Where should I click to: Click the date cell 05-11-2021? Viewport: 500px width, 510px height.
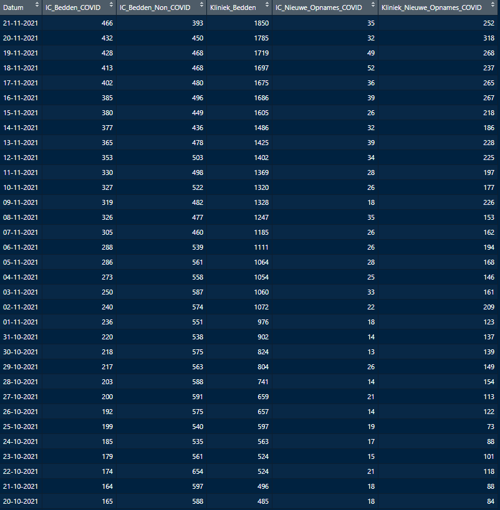tap(21, 263)
